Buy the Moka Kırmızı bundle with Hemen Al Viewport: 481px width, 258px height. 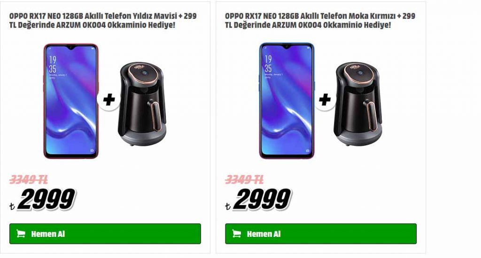[x=321, y=234]
